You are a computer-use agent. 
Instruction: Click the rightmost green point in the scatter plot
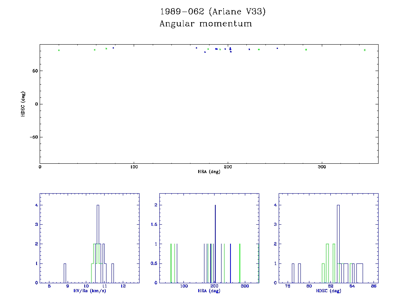365,50
